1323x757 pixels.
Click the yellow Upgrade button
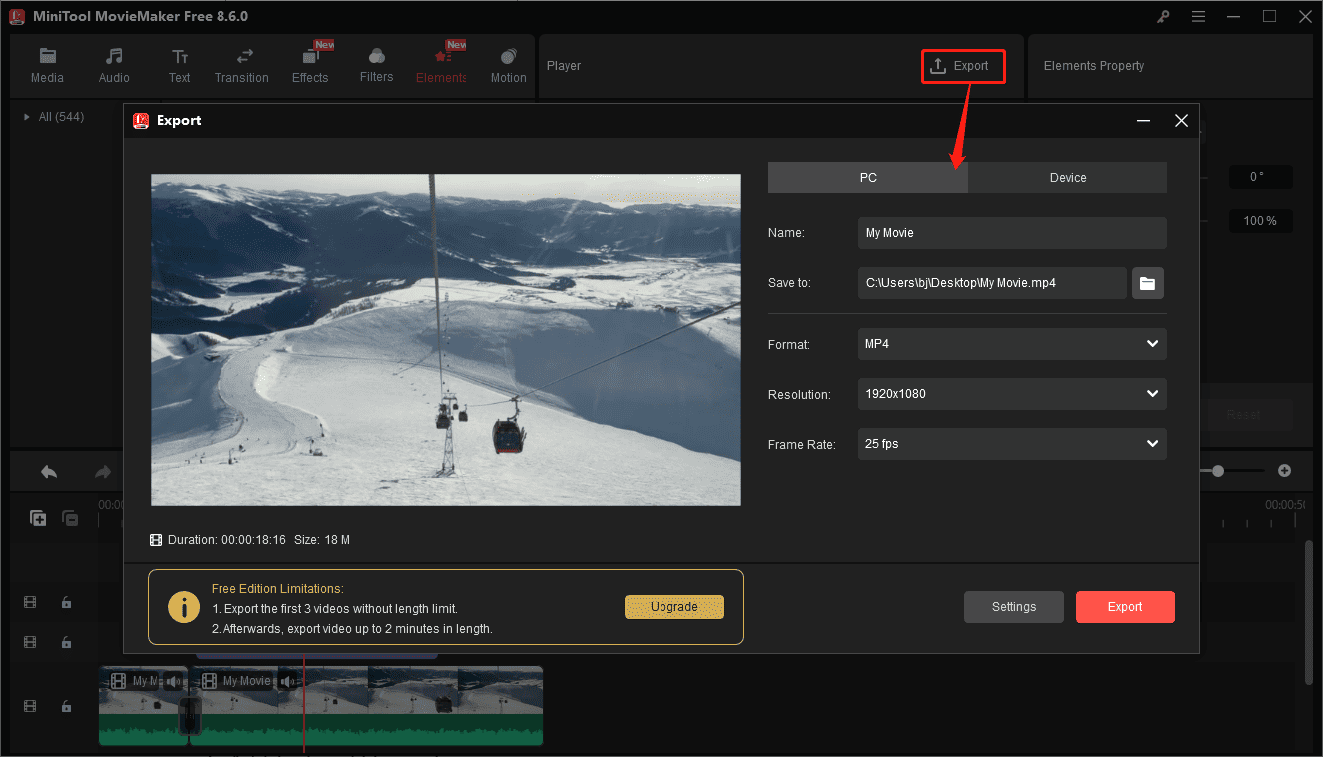[x=674, y=607]
